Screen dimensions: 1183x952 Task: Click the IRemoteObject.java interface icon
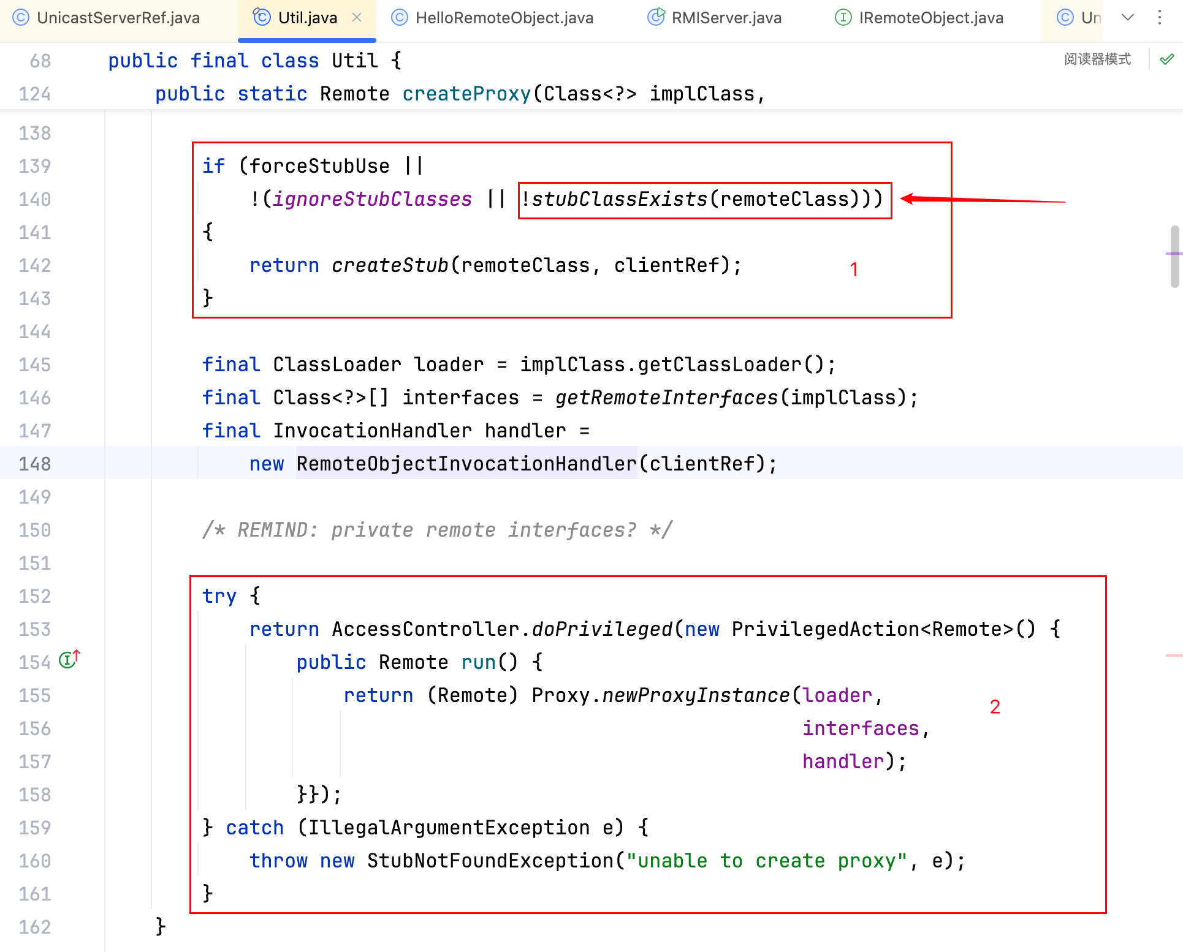[843, 18]
